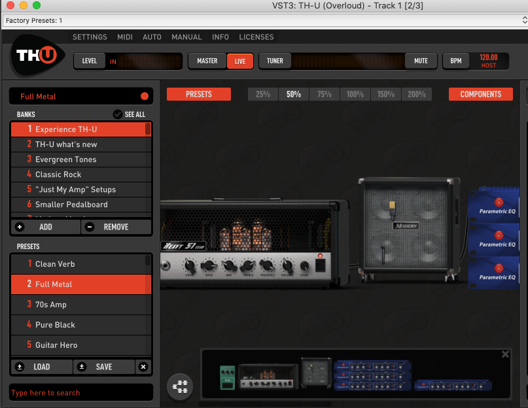Click the amp TREBLE knob
Image resolution: width=528 pixels, height=408 pixels.
[248, 266]
